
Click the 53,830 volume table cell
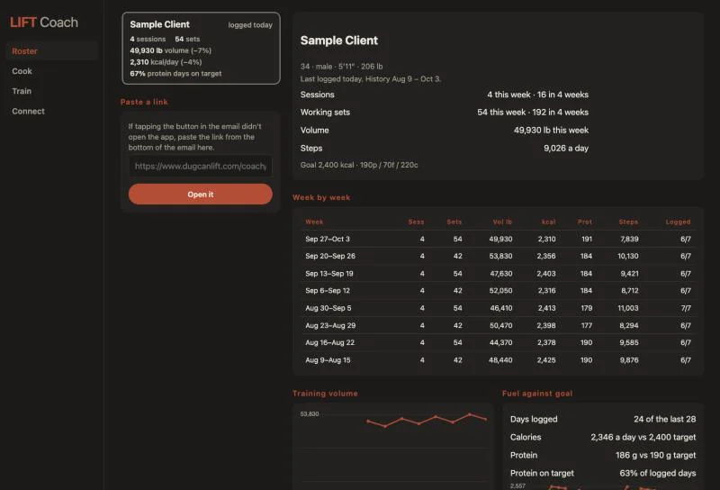[500, 256]
